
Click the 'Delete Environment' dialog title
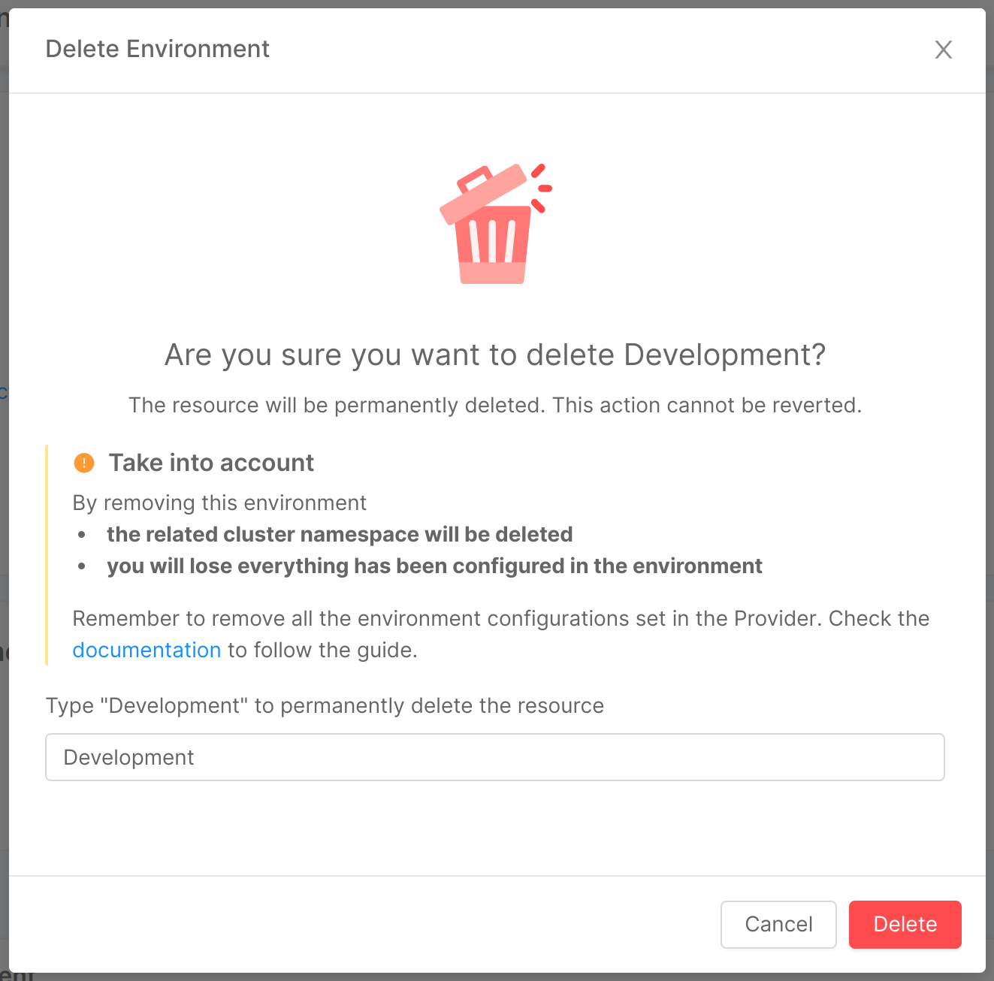[158, 48]
